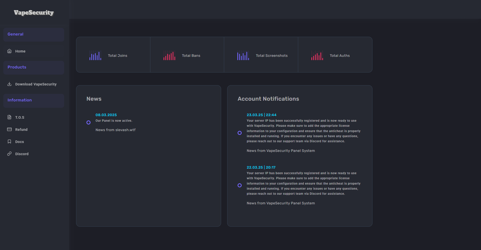This screenshot has width=481, height=250.
Task: Click 'News from VapeSecurity Panel System' under 22.03.25
Action: click(281, 203)
